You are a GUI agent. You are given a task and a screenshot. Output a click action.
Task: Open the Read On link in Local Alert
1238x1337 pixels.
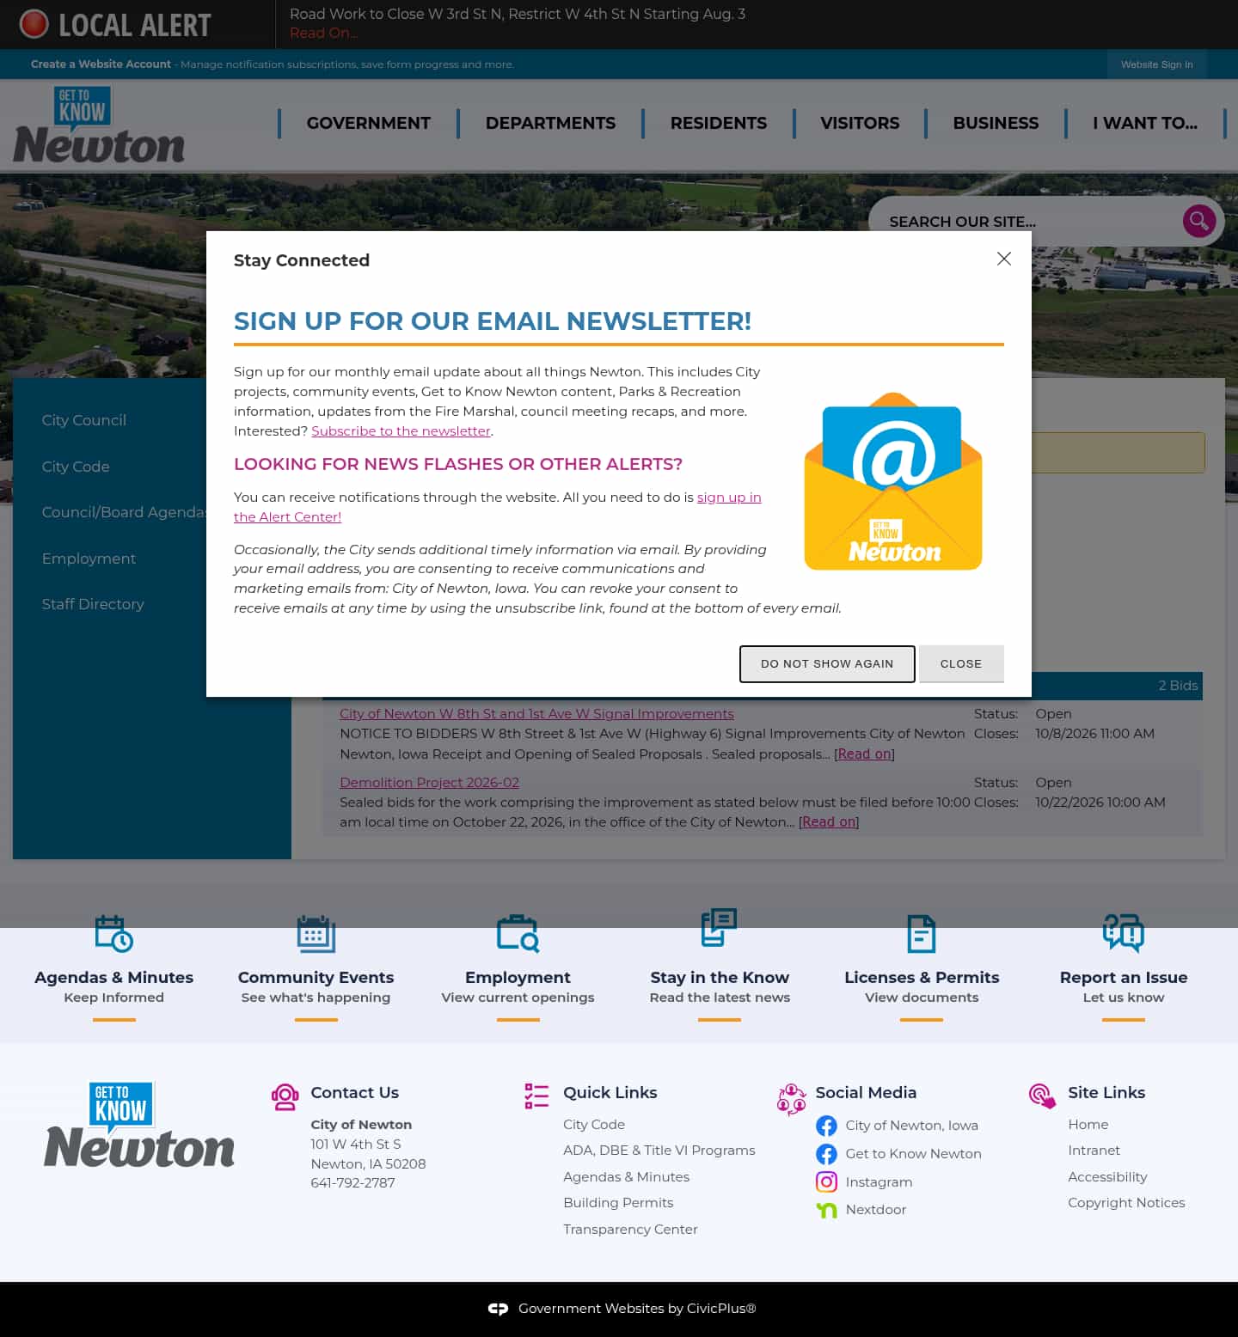[x=323, y=34]
